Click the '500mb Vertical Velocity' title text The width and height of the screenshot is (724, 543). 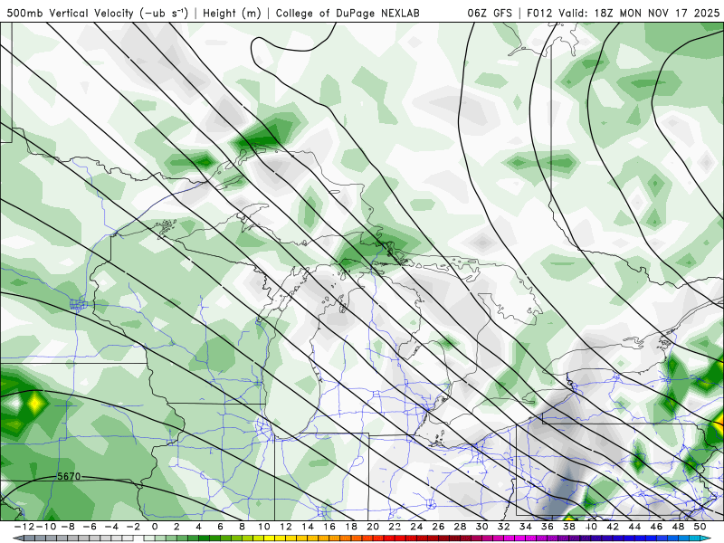coord(71,14)
